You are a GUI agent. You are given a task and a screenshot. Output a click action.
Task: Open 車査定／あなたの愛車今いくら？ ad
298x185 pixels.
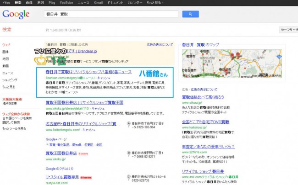click(208, 147)
